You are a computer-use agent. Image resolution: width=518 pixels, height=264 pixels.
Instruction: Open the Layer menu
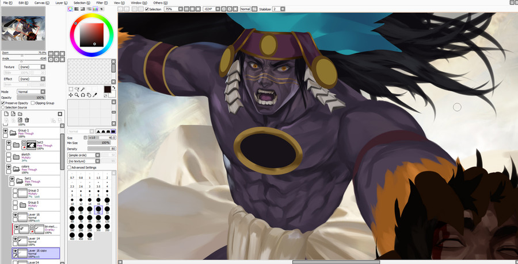point(62,3)
